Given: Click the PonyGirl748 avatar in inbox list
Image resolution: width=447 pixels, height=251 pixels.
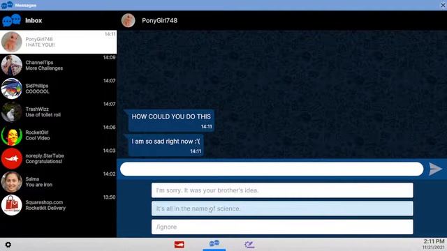Looking at the screenshot, I should [12, 42].
